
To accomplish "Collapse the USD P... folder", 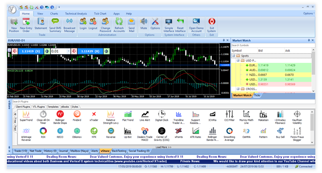I will (x=238, y=60).
